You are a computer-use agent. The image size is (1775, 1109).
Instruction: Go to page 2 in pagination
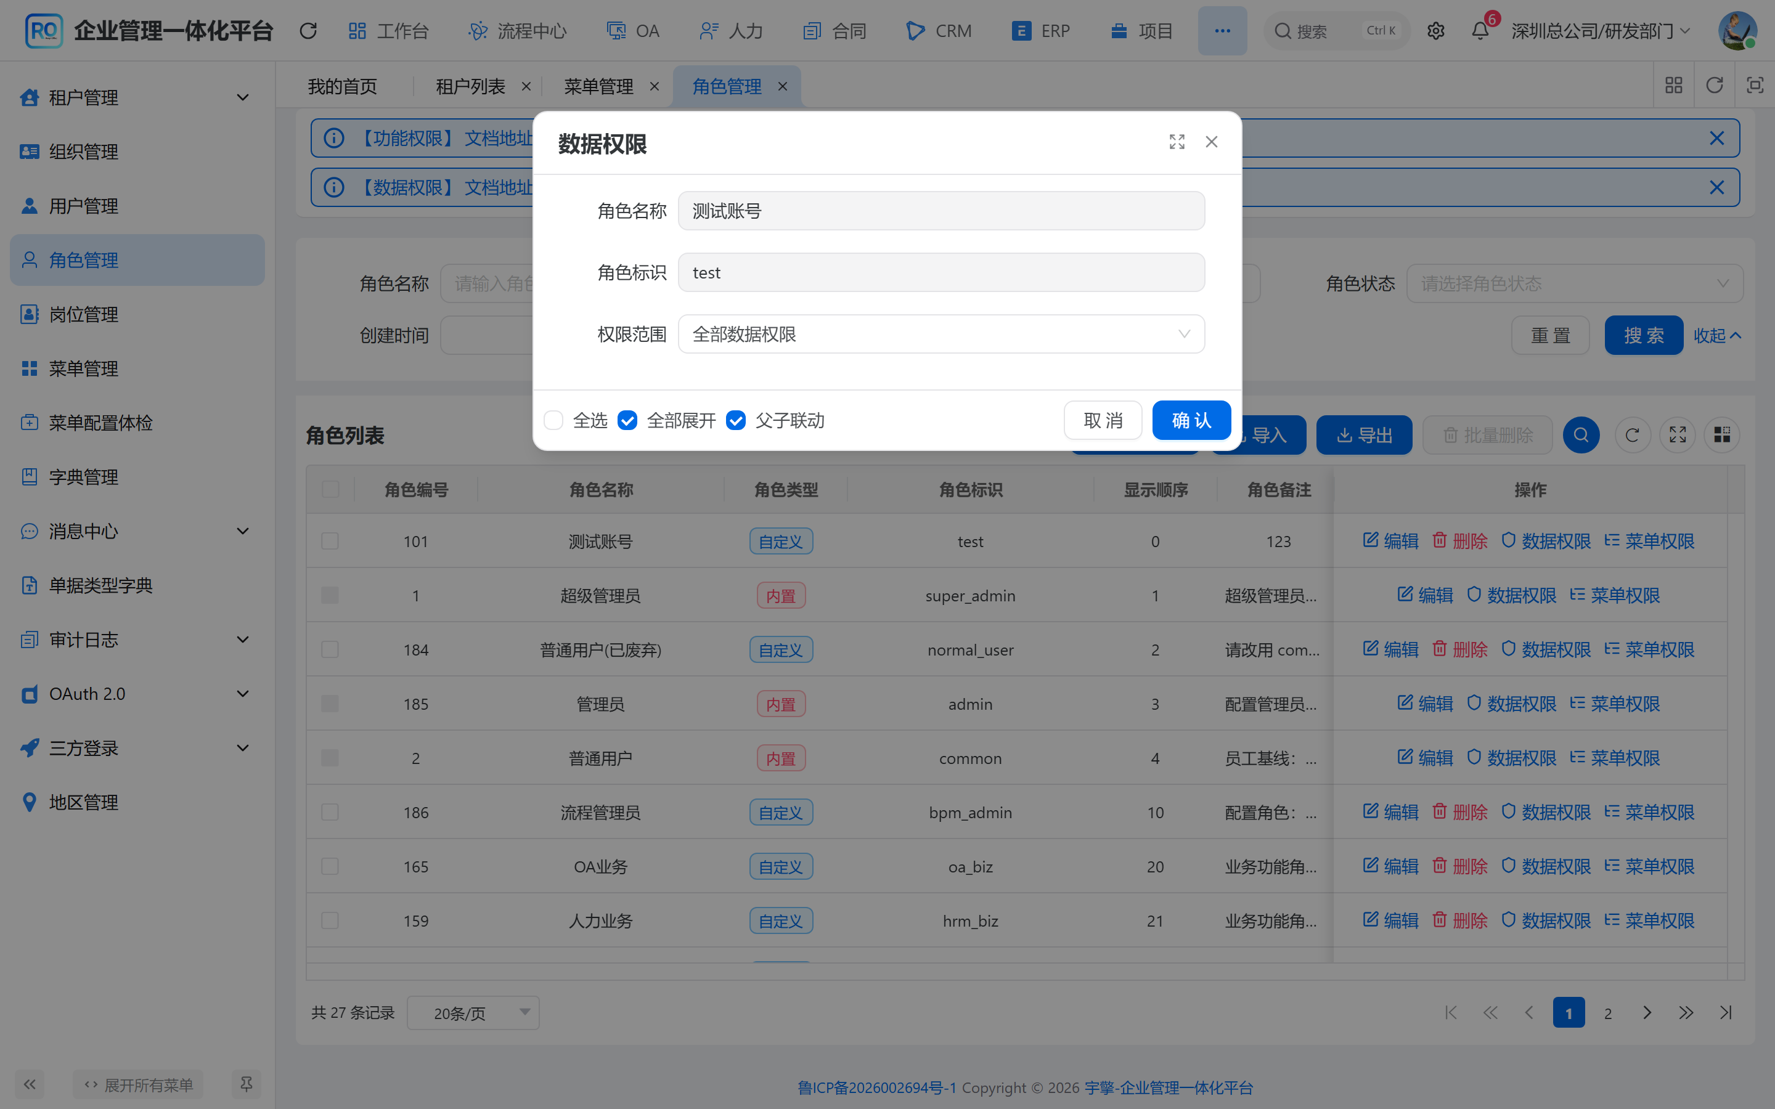(x=1608, y=1013)
